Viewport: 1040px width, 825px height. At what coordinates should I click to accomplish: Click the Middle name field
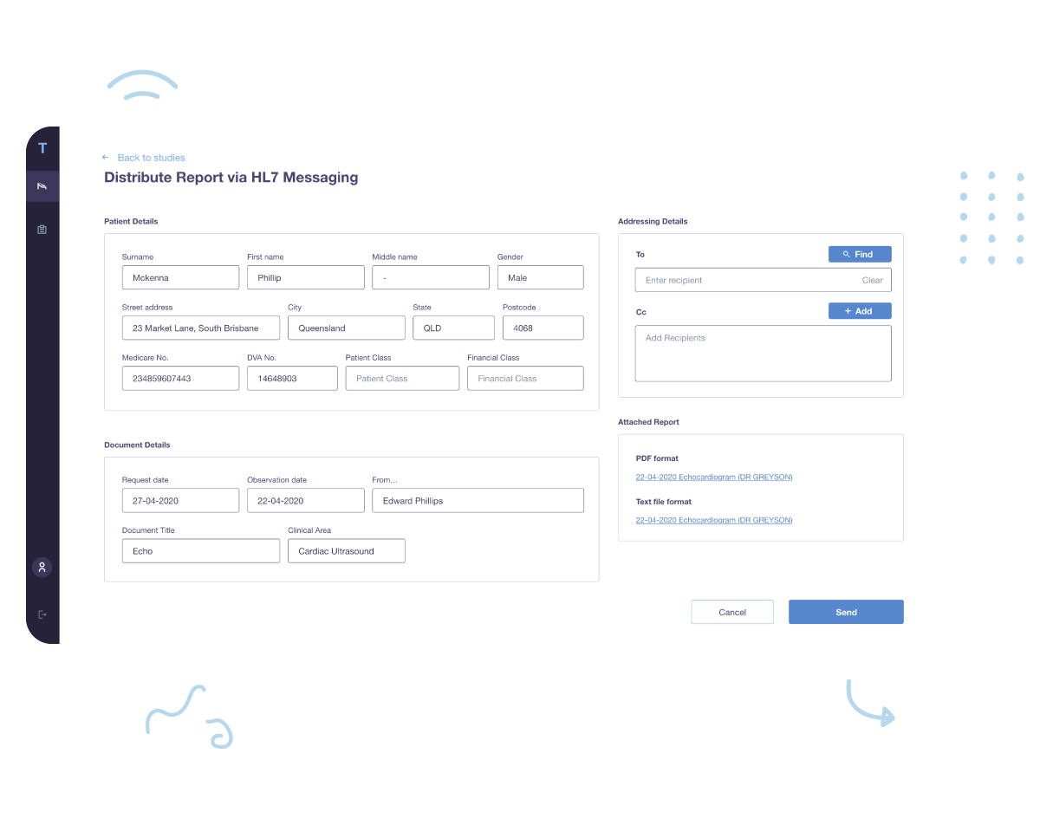[x=431, y=277]
